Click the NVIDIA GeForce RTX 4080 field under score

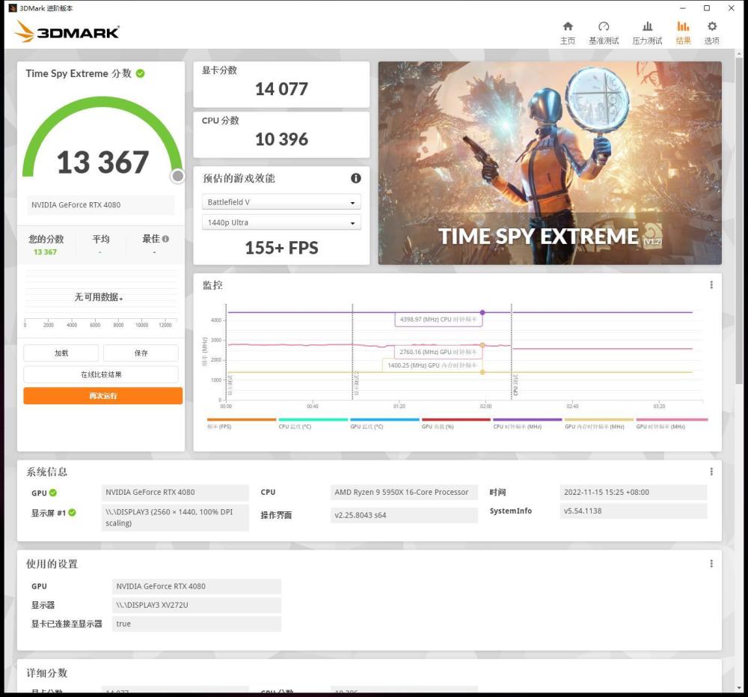pos(100,205)
